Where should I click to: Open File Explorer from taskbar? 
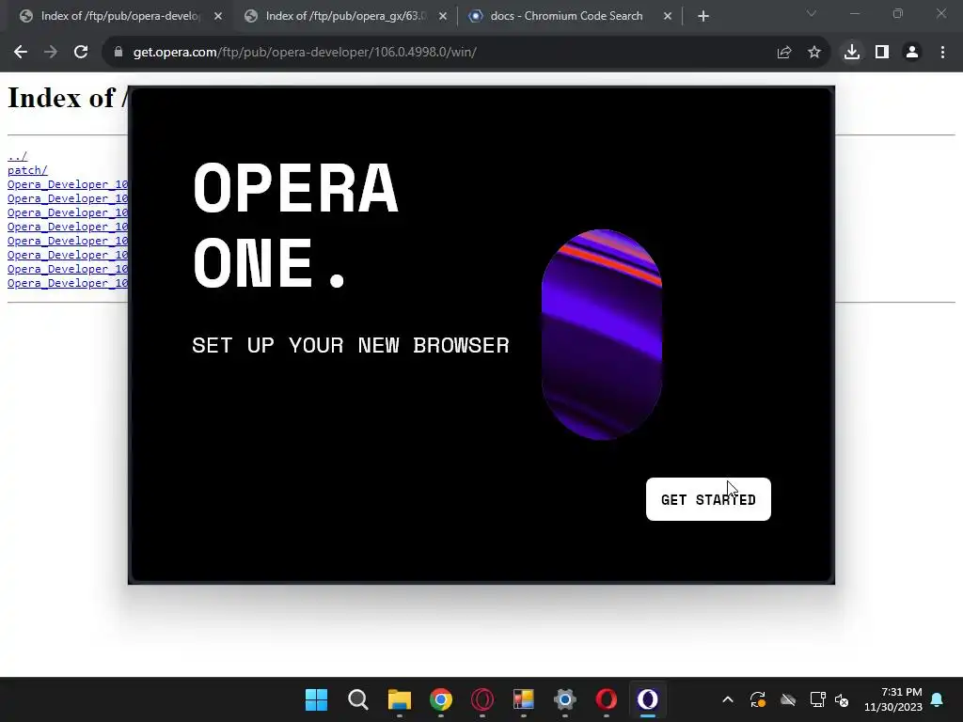399,699
